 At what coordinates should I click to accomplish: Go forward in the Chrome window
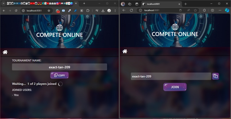coord(10,11)
